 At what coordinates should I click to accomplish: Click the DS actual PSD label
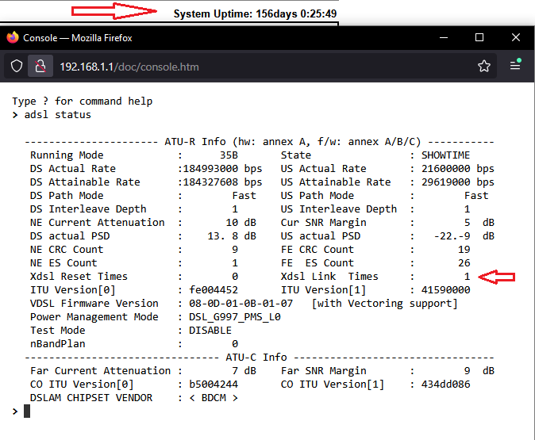[70, 235]
